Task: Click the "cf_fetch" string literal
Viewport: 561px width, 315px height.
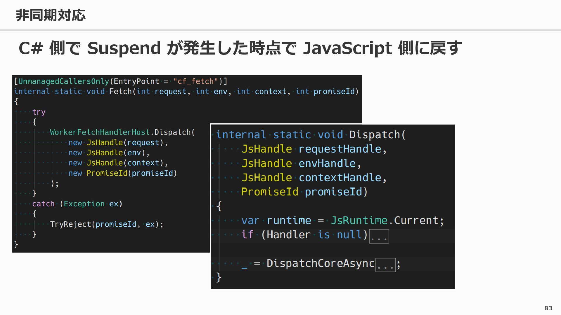Action: coord(196,81)
